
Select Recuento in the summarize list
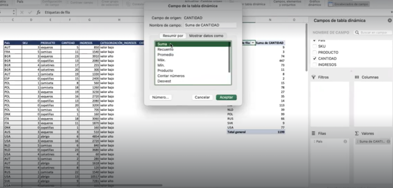pos(192,49)
